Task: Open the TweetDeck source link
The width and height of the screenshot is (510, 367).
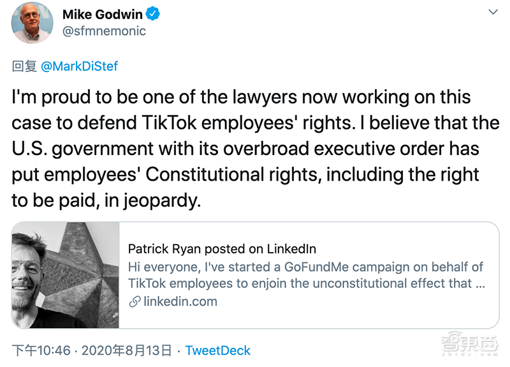Action: pyautogui.click(x=218, y=350)
